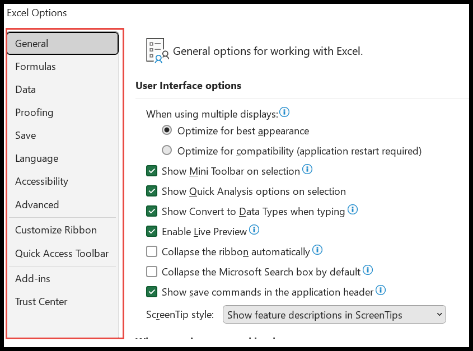Click info icon beside save commands option
This screenshot has height=351, width=473.
[x=381, y=290]
